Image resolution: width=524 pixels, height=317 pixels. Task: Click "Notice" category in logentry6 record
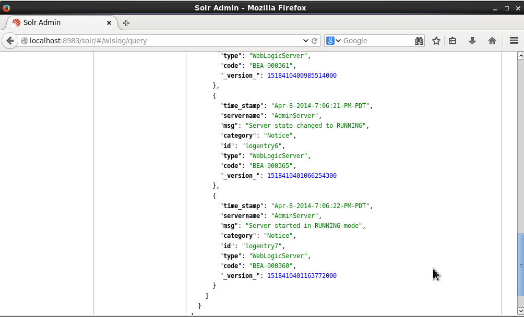click(278, 136)
